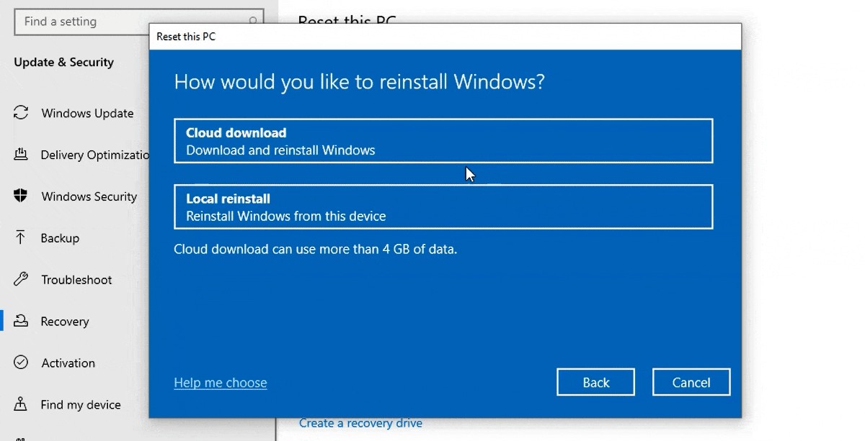Click the Backup upload arrow icon

tap(21, 237)
